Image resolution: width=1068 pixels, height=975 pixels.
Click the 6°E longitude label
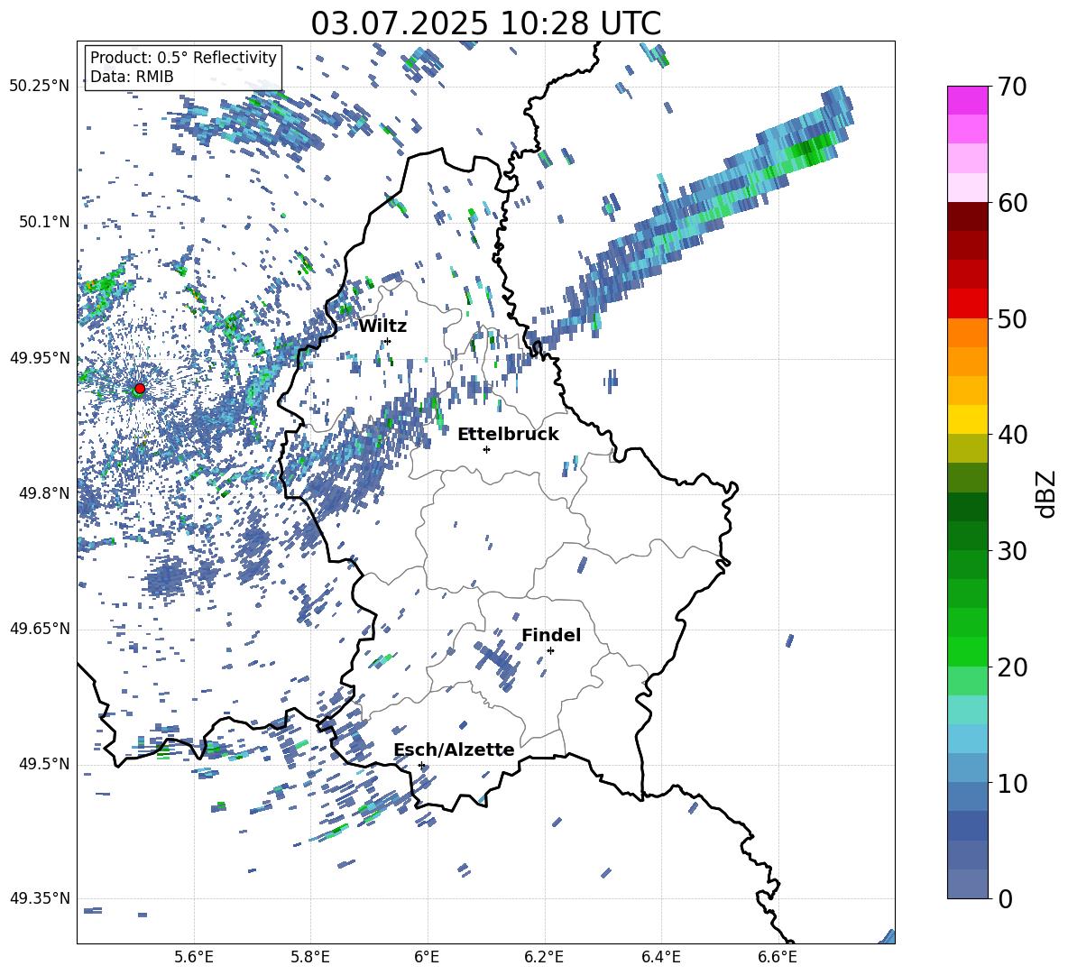click(427, 957)
